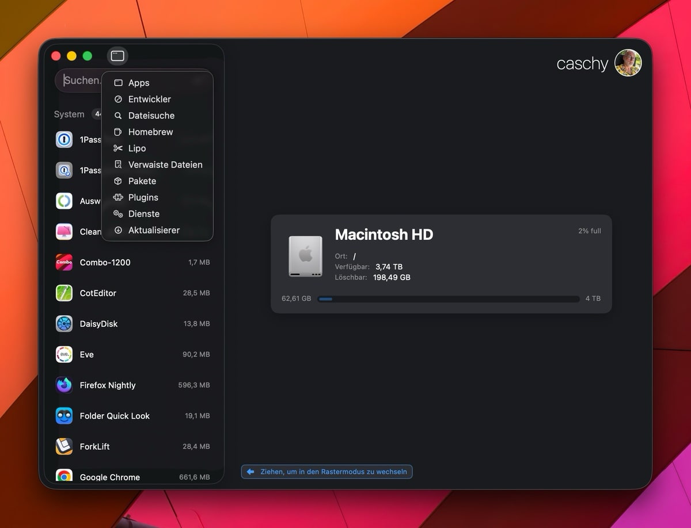The height and width of the screenshot is (528, 691).
Task: Click the Firefox Nightly icon
Action: click(x=64, y=385)
